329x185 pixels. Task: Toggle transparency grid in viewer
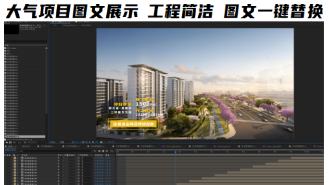pos(76,142)
